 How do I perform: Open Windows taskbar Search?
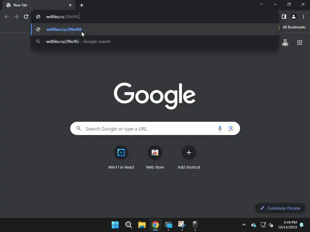[x=128, y=225]
